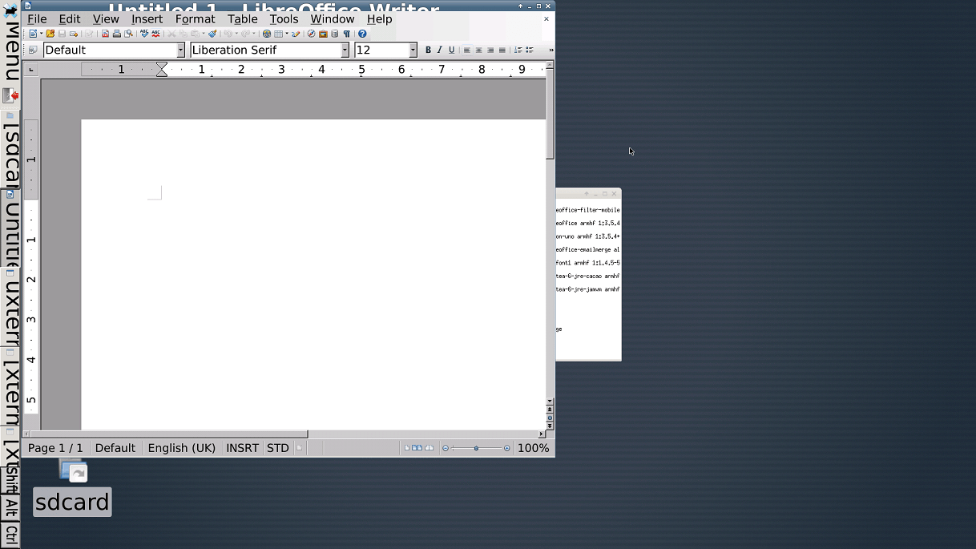Open the View menu
This screenshot has width=976, height=549.
point(106,18)
